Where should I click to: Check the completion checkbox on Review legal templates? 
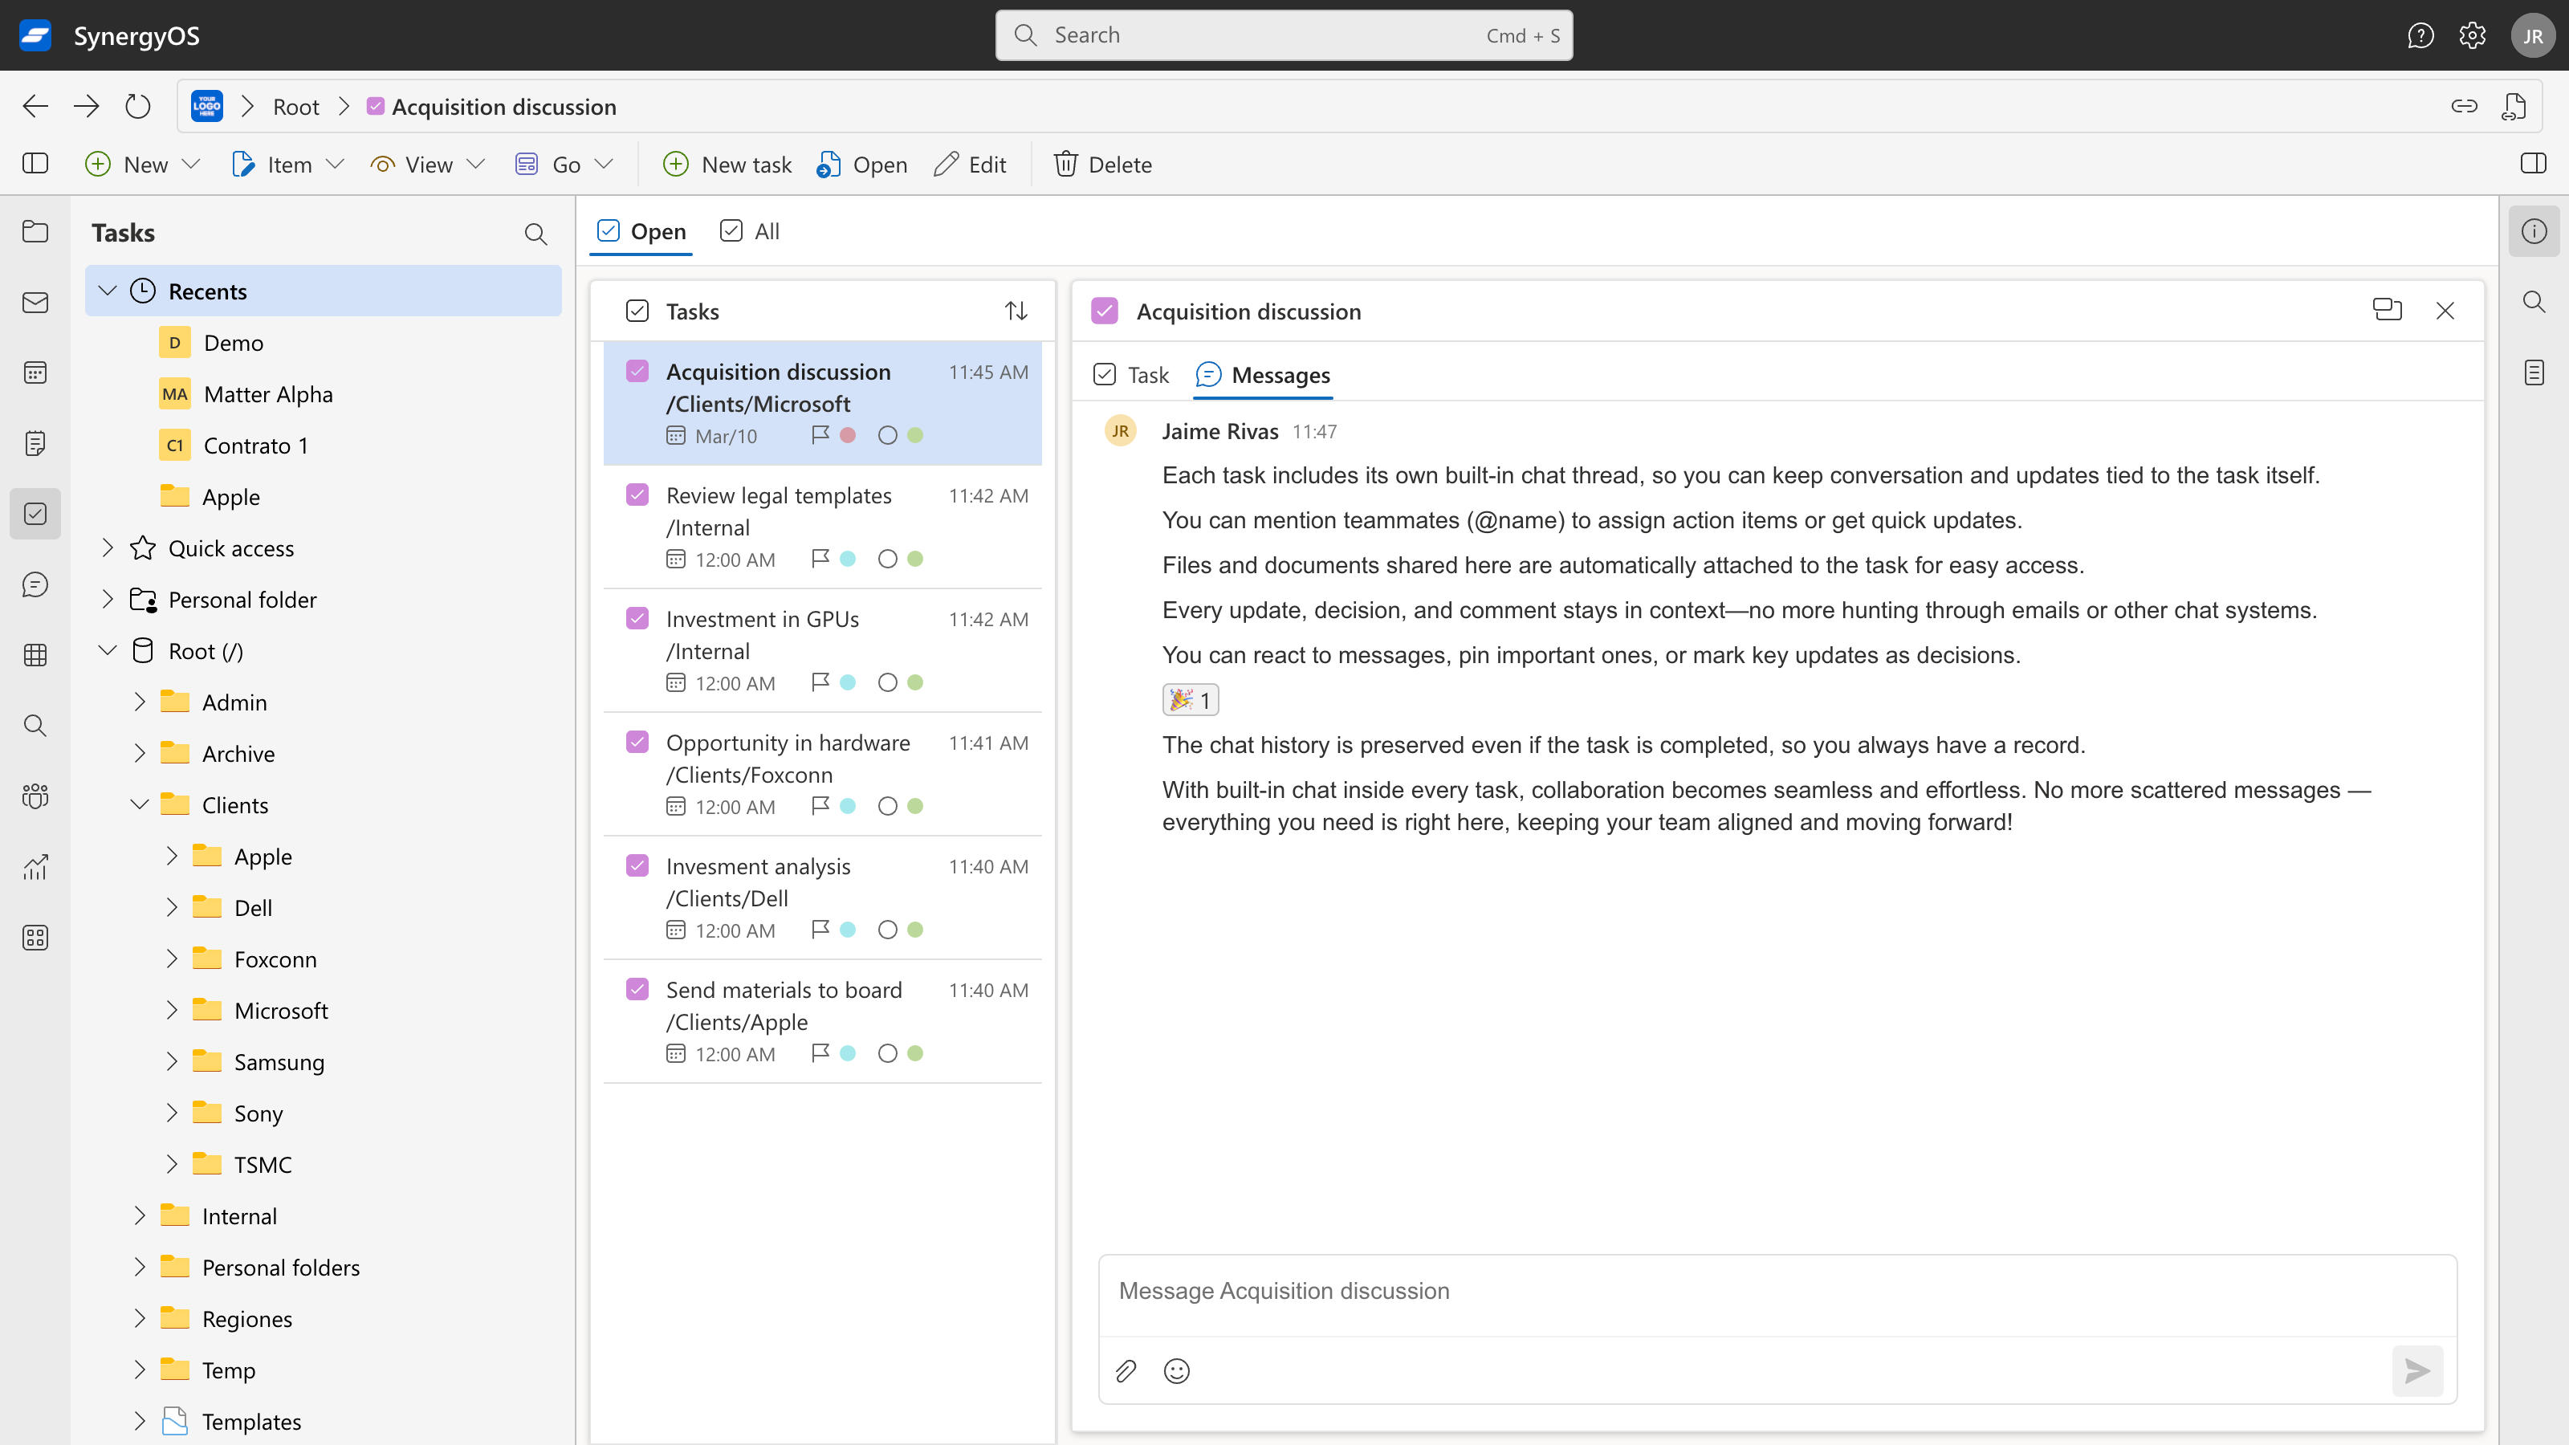[x=637, y=494]
